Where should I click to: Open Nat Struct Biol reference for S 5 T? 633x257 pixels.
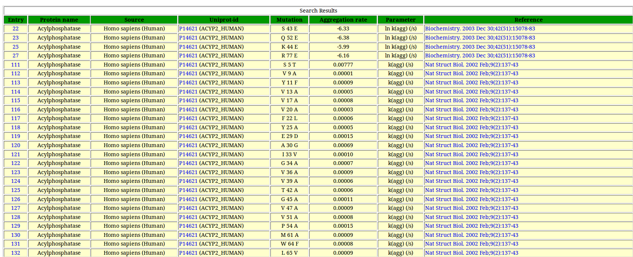pyautogui.click(x=472, y=65)
